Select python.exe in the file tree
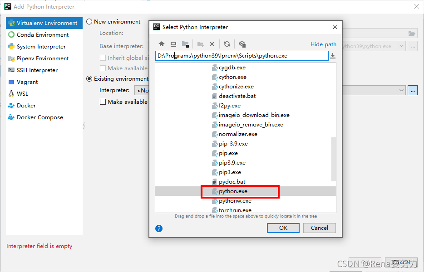Image resolution: width=424 pixels, height=272 pixels. point(233,191)
